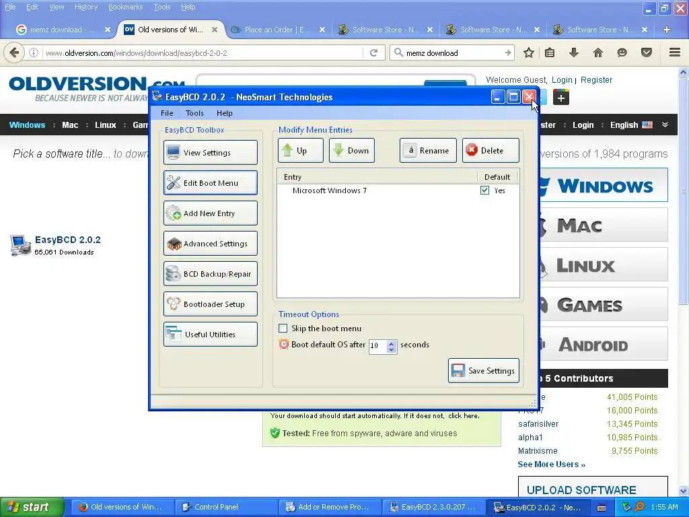
Task: Open the Linux category banner
Action: point(604,265)
